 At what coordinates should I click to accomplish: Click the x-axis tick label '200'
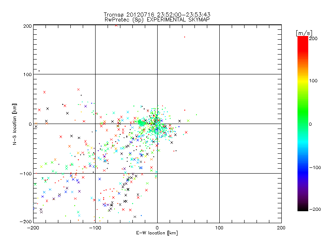[x=281, y=228]
